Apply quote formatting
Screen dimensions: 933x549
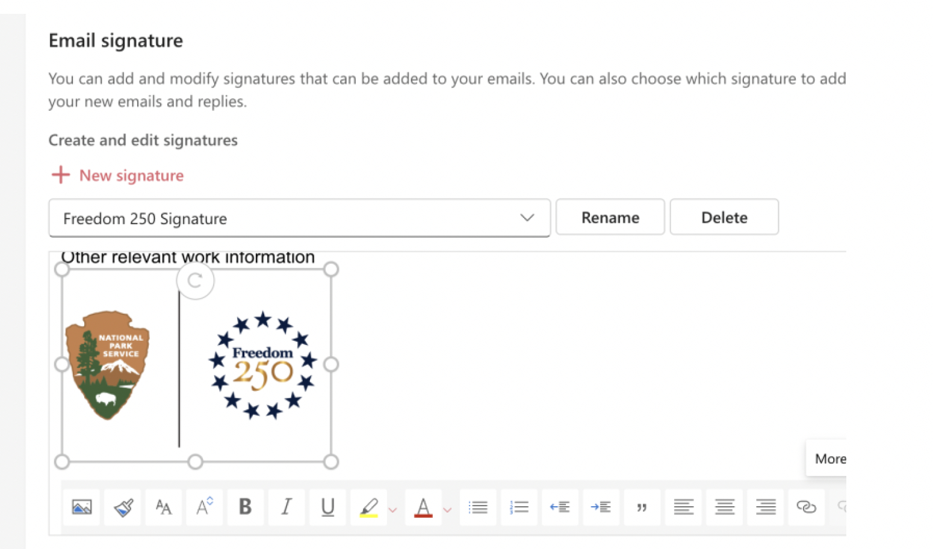(642, 507)
